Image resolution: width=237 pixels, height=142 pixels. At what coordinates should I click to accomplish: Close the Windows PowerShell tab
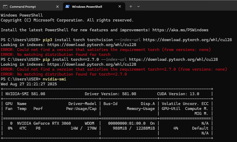(x=120, y=6)
